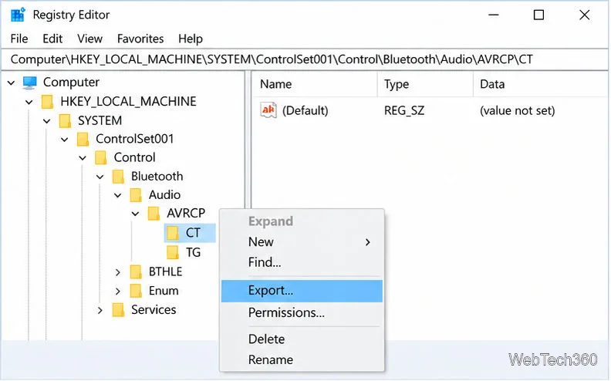This screenshot has height=381, width=611.
Task: Collapse the ControlSet001 key
Action: [65, 140]
